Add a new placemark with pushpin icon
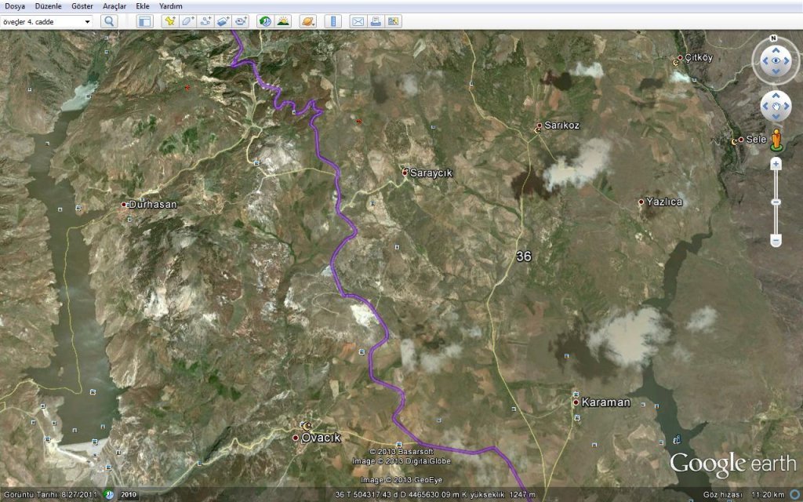 169,21
